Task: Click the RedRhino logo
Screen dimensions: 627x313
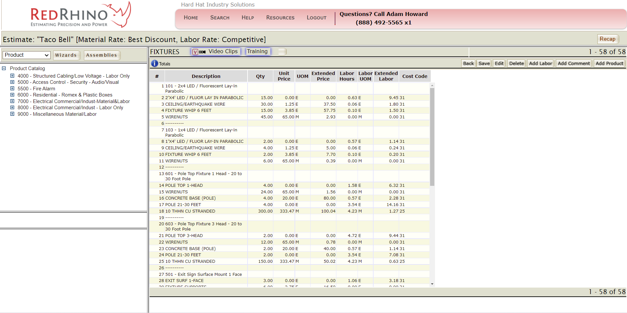Action: tap(80, 14)
